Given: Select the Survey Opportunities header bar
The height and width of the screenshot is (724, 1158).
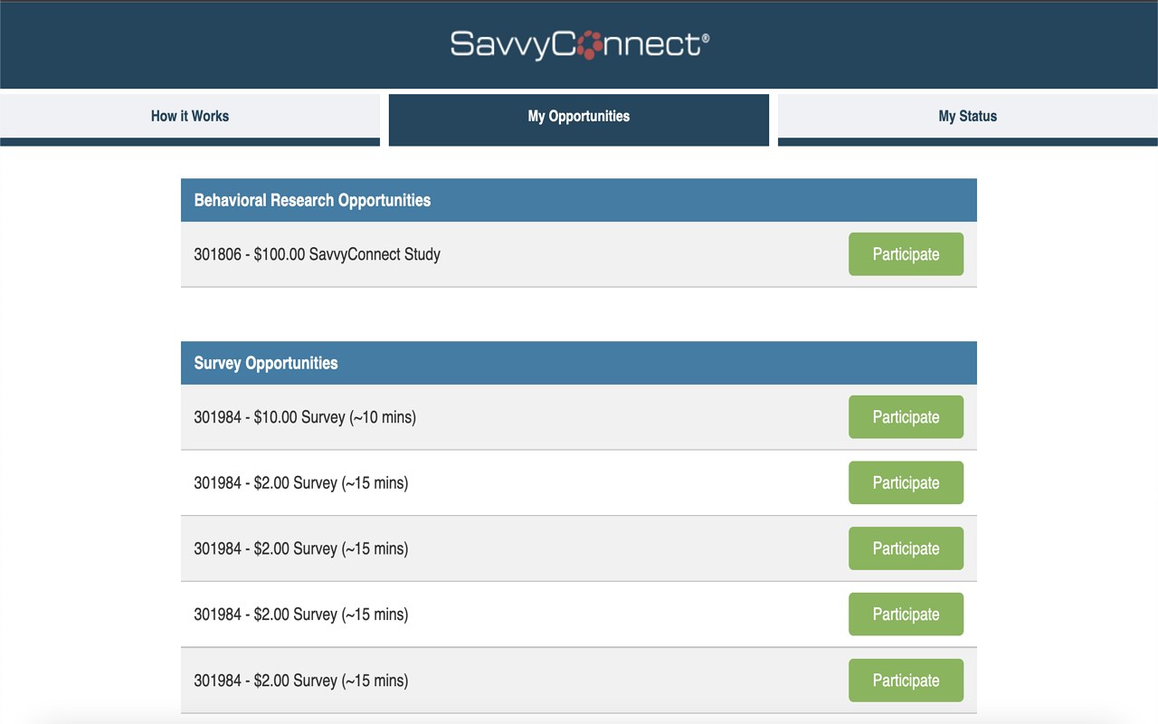Looking at the screenshot, I should (x=579, y=363).
